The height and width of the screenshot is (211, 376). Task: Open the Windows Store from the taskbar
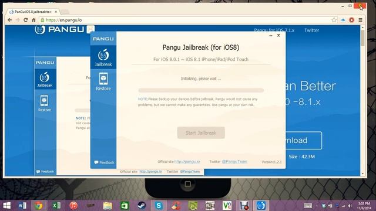click(125, 206)
